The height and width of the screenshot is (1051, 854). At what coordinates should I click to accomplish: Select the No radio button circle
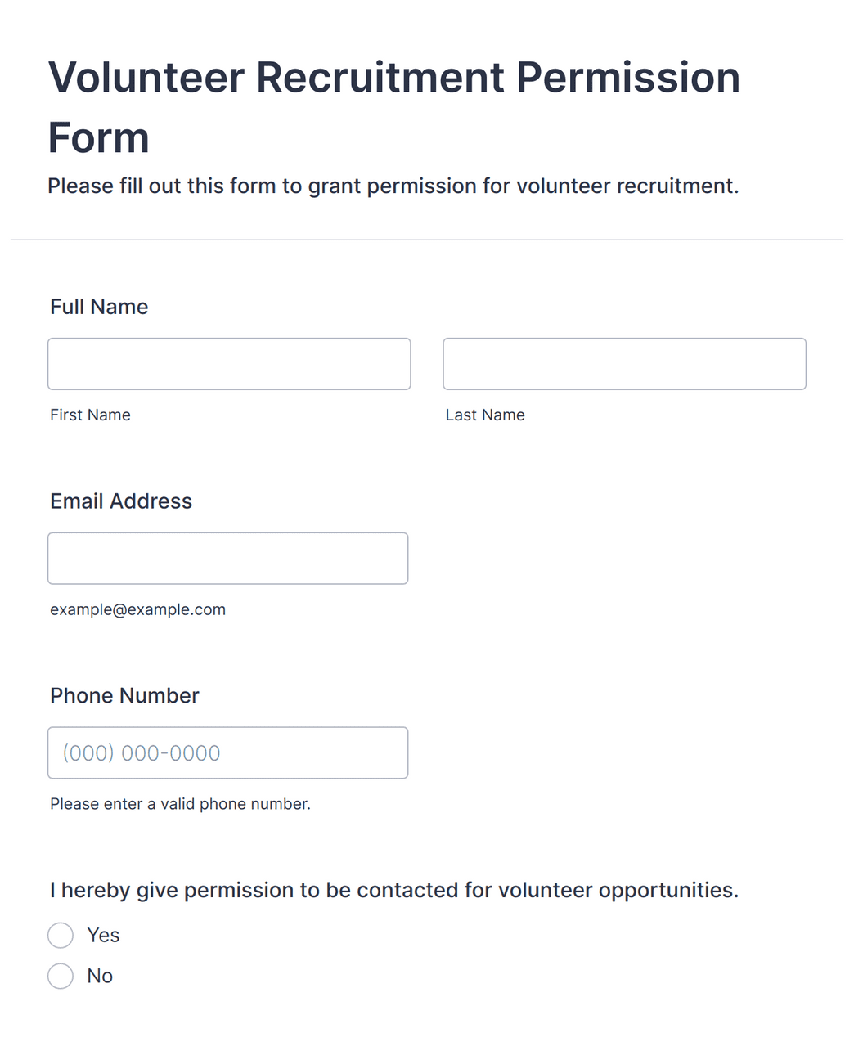tap(61, 976)
